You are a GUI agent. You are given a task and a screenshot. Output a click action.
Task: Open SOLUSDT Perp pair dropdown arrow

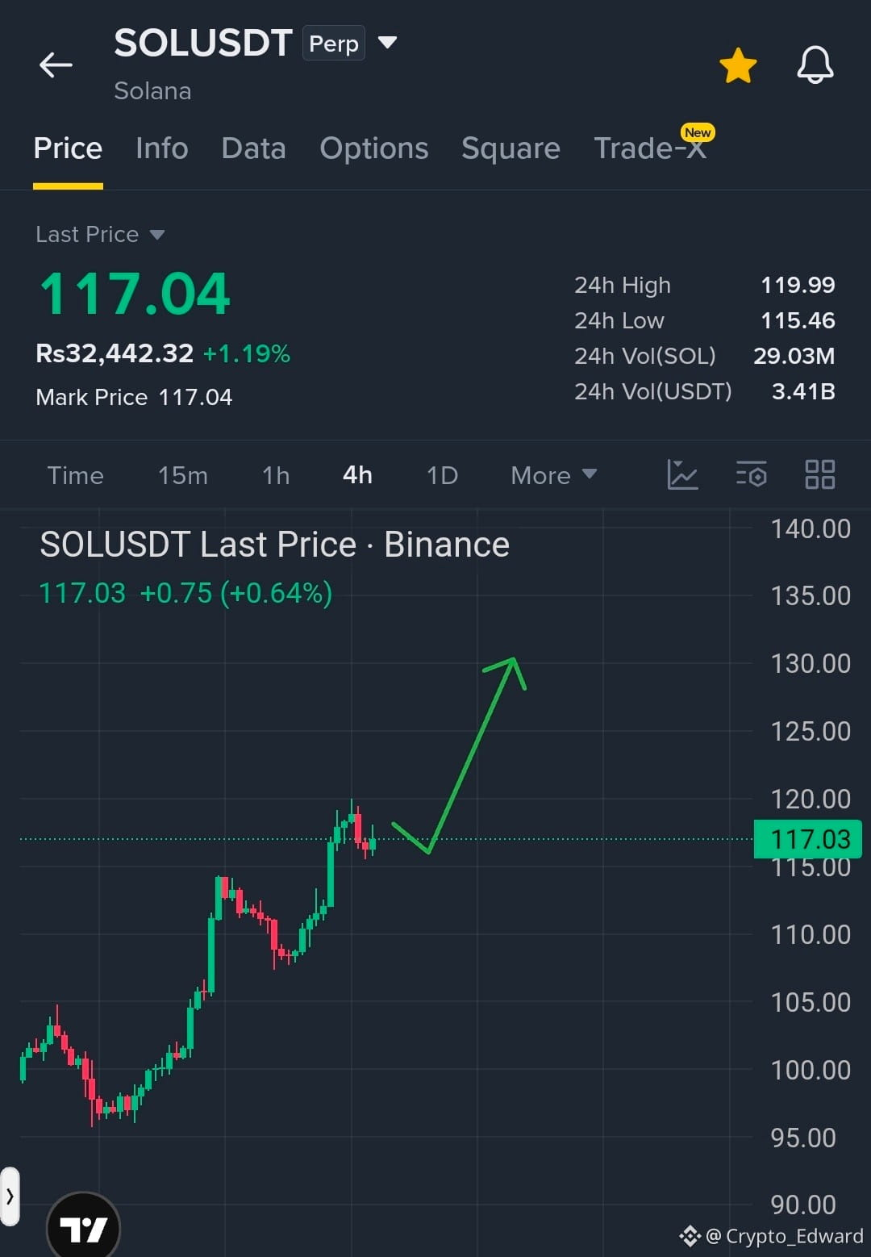(x=387, y=43)
